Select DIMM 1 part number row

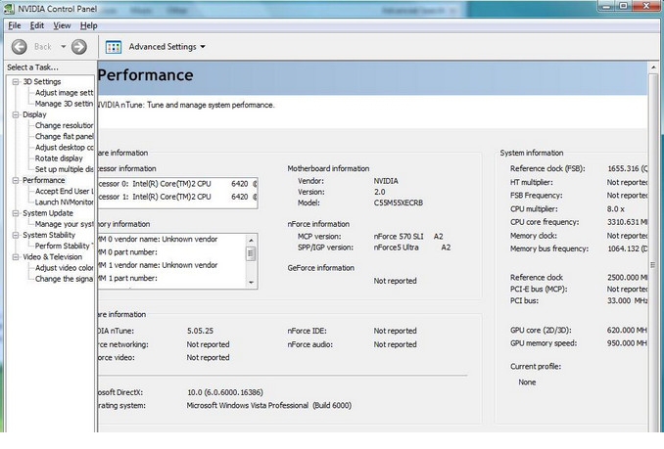tap(128, 278)
